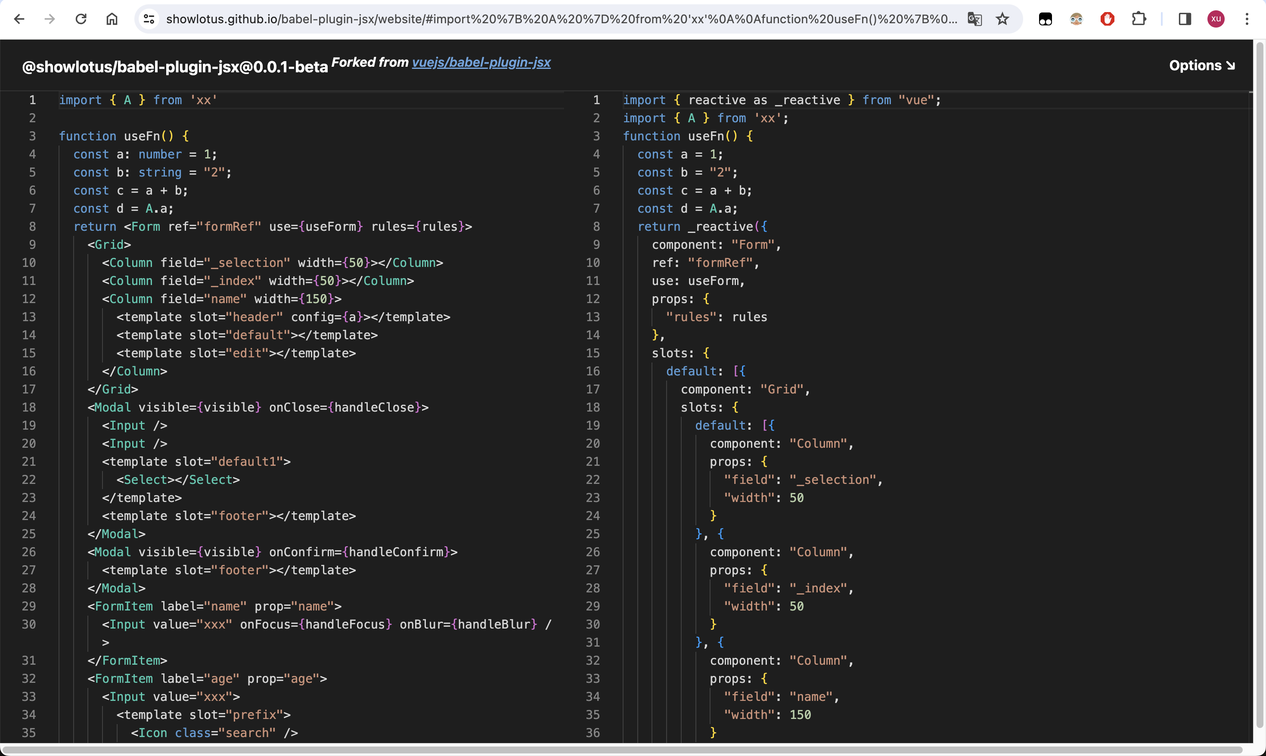Click '"field": "_index"' in output
The width and height of the screenshot is (1266, 756).
[x=788, y=589]
